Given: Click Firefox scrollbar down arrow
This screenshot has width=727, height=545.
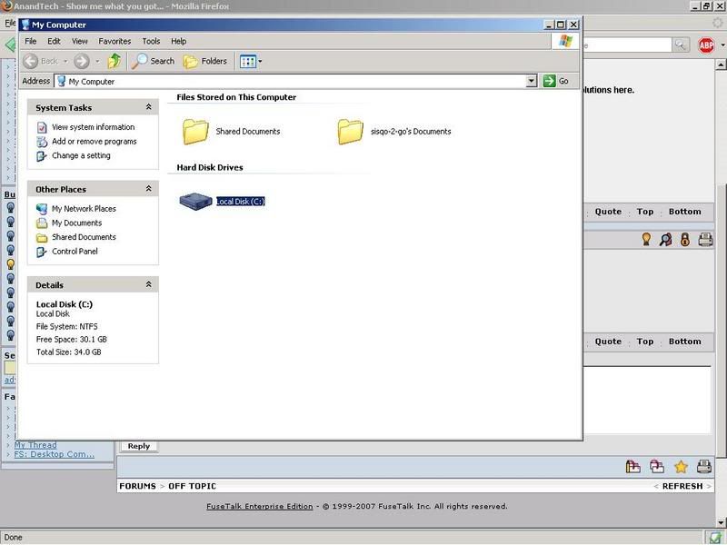Looking at the screenshot, I should click(721, 522).
